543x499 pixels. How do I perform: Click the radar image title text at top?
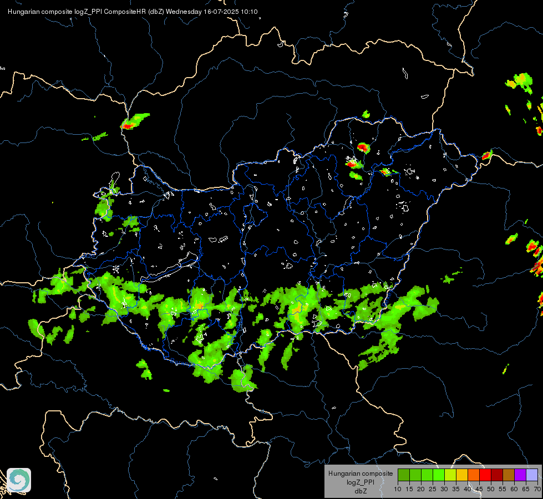pyautogui.click(x=133, y=12)
